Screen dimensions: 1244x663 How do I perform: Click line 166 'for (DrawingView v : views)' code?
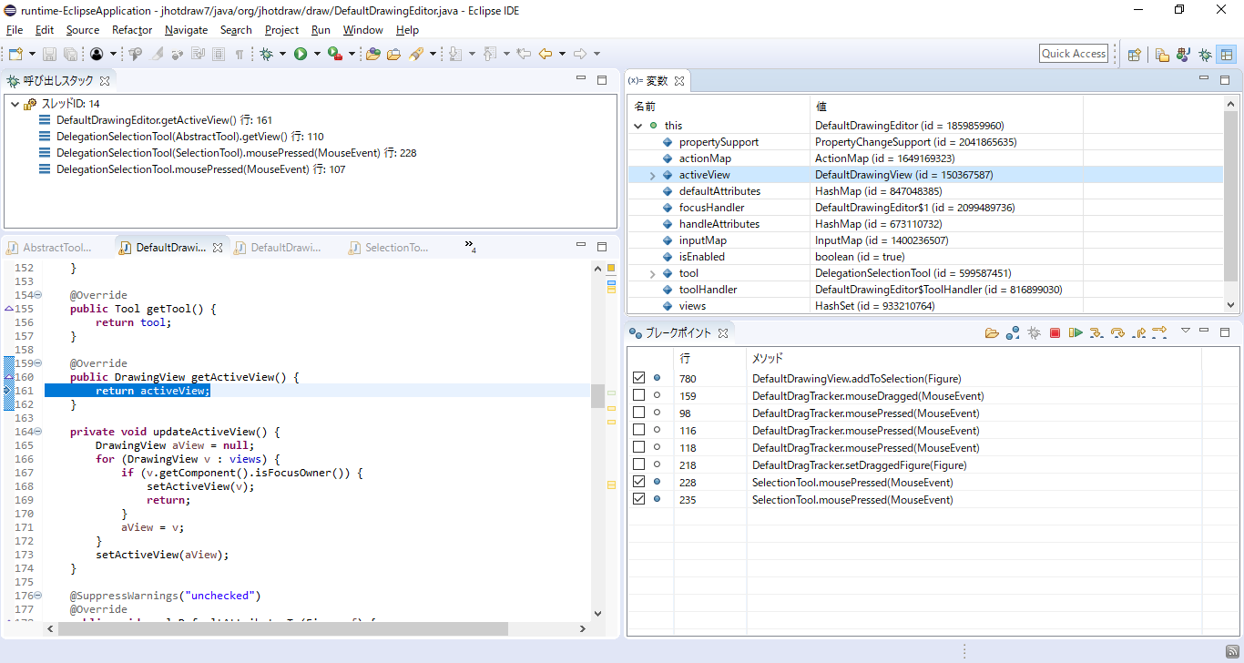pos(188,459)
